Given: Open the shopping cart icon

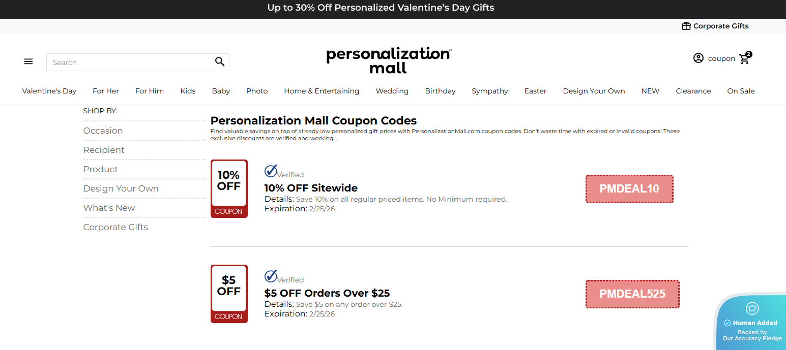Looking at the screenshot, I should tap(745, 58).
